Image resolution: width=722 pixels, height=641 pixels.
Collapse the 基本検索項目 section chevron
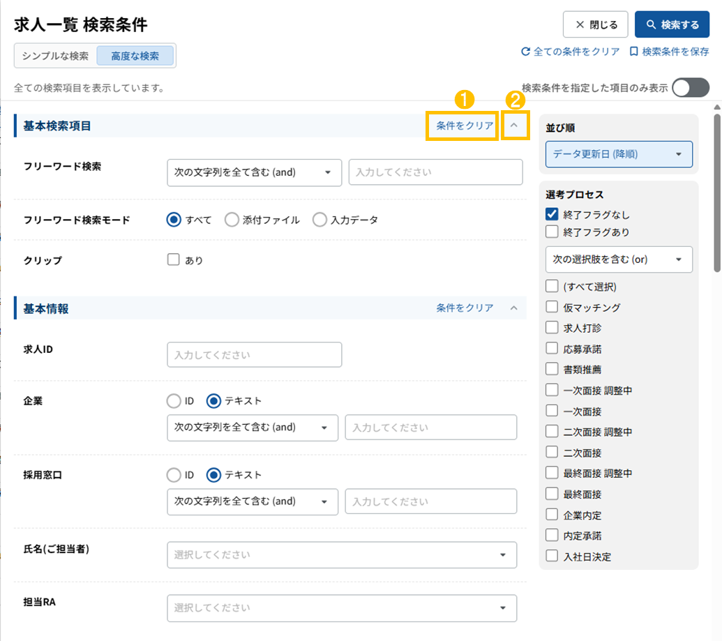pos(514,126)
